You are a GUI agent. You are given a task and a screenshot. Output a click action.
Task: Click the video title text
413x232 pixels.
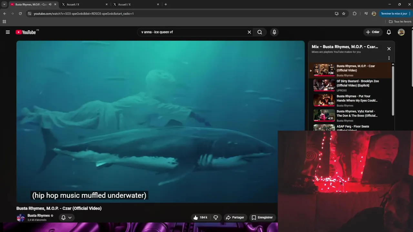59,208
